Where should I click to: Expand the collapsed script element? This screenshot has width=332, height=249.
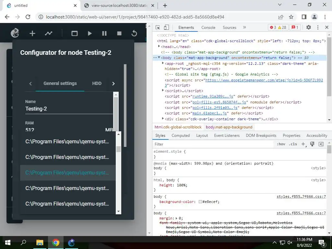point(163,90)
